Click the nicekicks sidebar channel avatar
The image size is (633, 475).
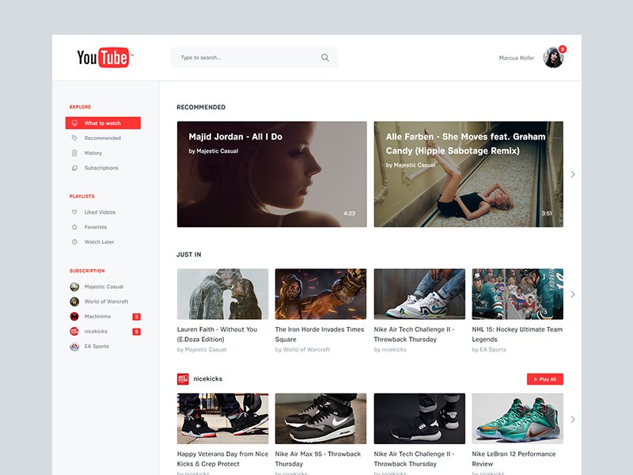tap(74, 332)
